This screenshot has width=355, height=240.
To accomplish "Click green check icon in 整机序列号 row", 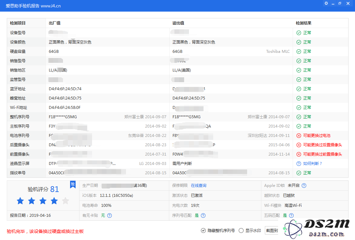I will coord(298,117).
